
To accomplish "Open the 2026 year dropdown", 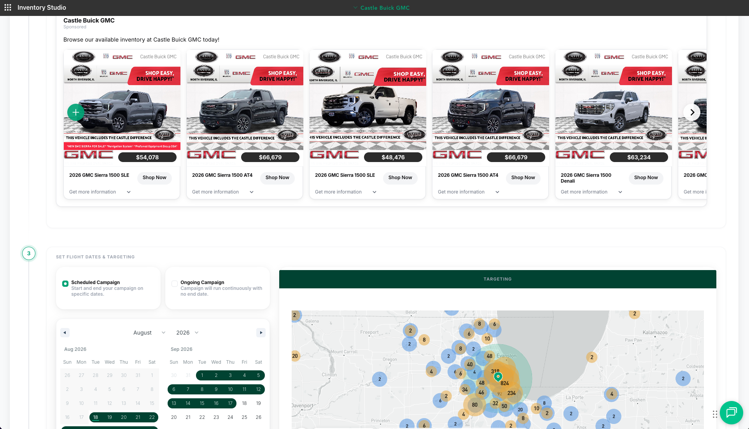I will 187,333.
